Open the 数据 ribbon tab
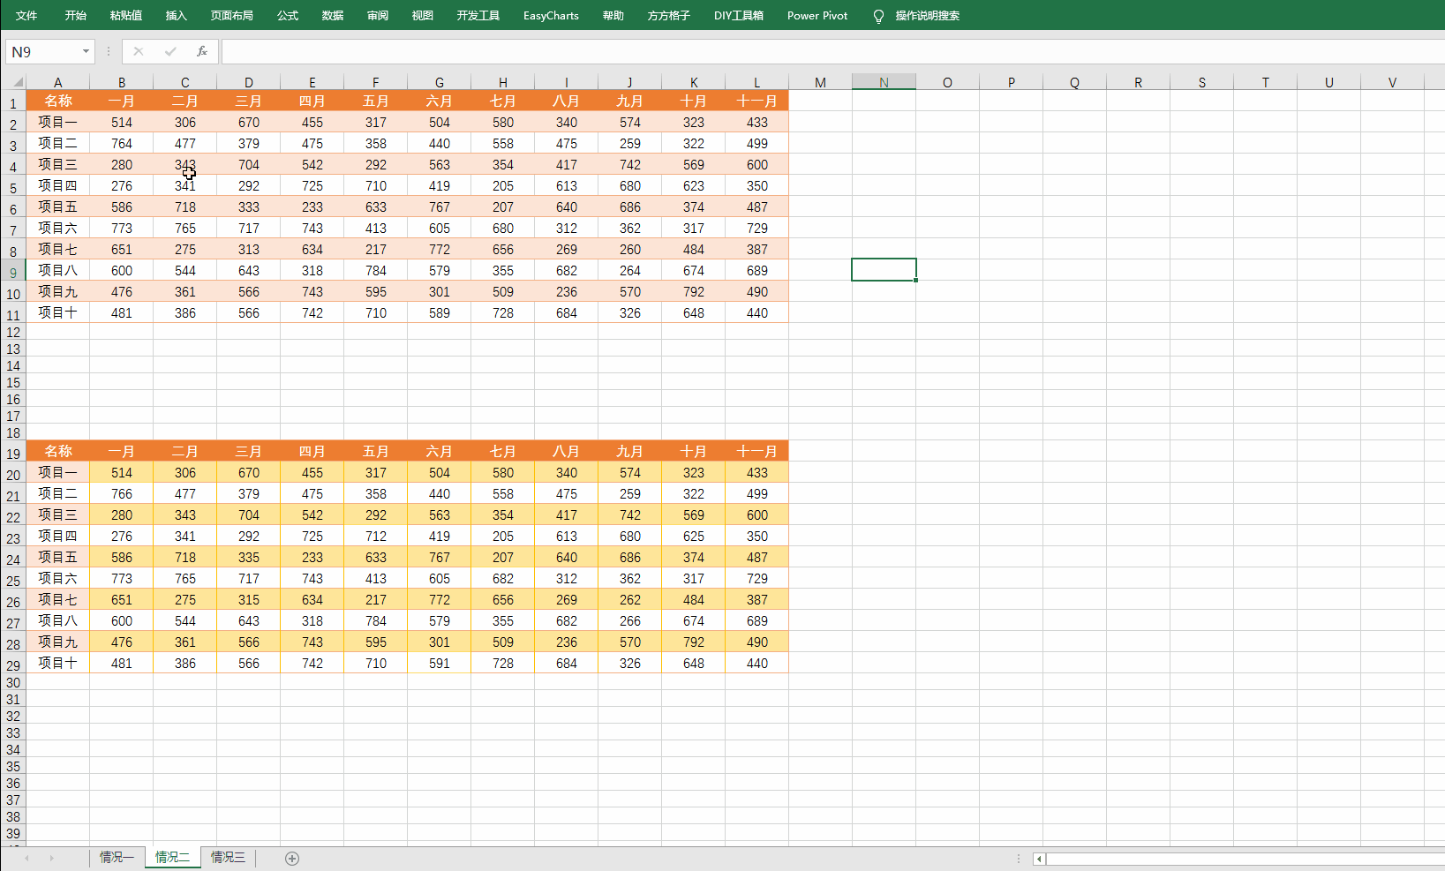Image resolution: width=1445 pixels, height=871 pixels. 333,15
